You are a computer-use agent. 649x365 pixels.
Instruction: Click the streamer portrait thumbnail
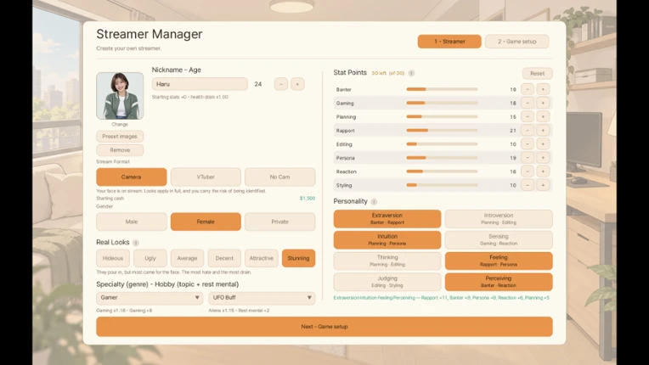120,96
